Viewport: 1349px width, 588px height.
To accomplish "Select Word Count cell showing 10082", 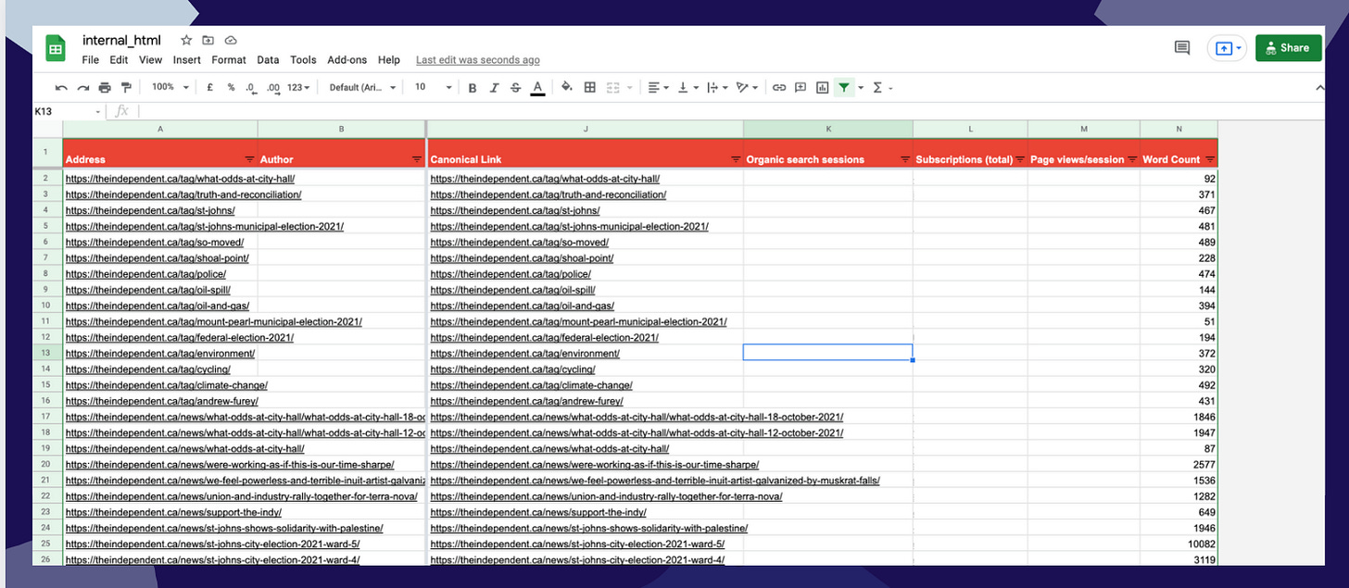I will 1179,544.
